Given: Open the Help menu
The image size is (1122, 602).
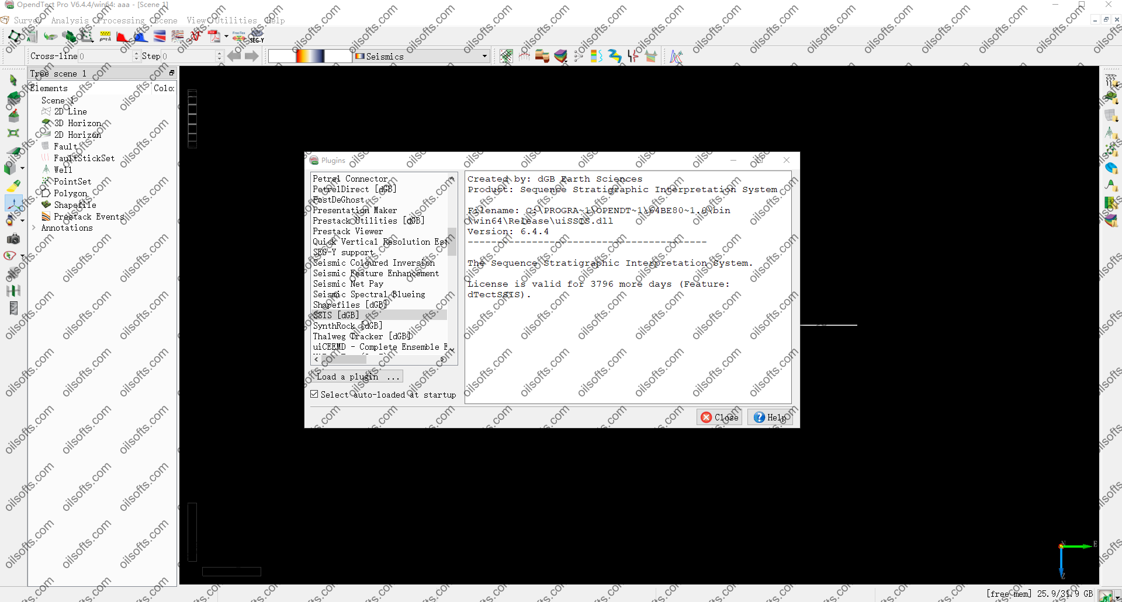Looking at the screenshot, I should [275, 20].
